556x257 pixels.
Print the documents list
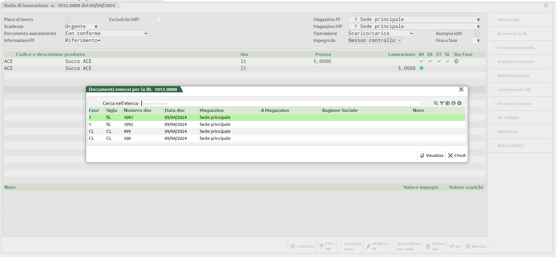click(453, 103)
